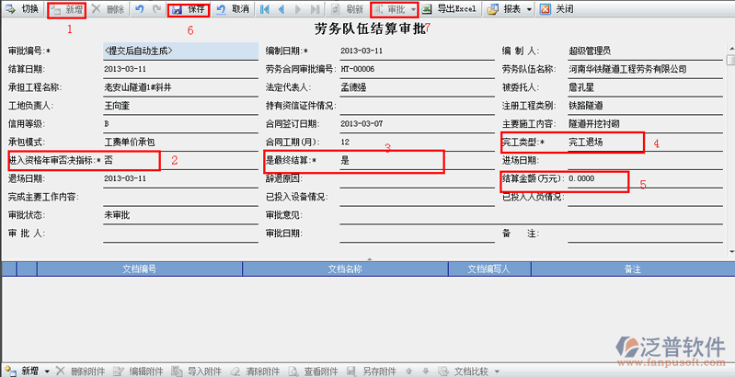
Task: Click the 信用等级 field B
Action: coord(180,124)
